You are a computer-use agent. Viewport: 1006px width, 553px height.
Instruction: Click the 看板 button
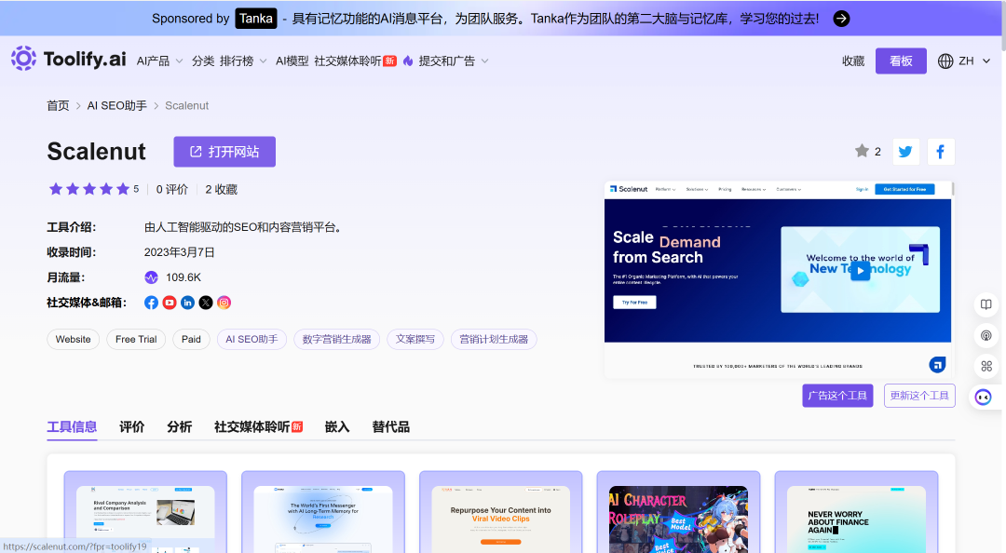point(901,61)
